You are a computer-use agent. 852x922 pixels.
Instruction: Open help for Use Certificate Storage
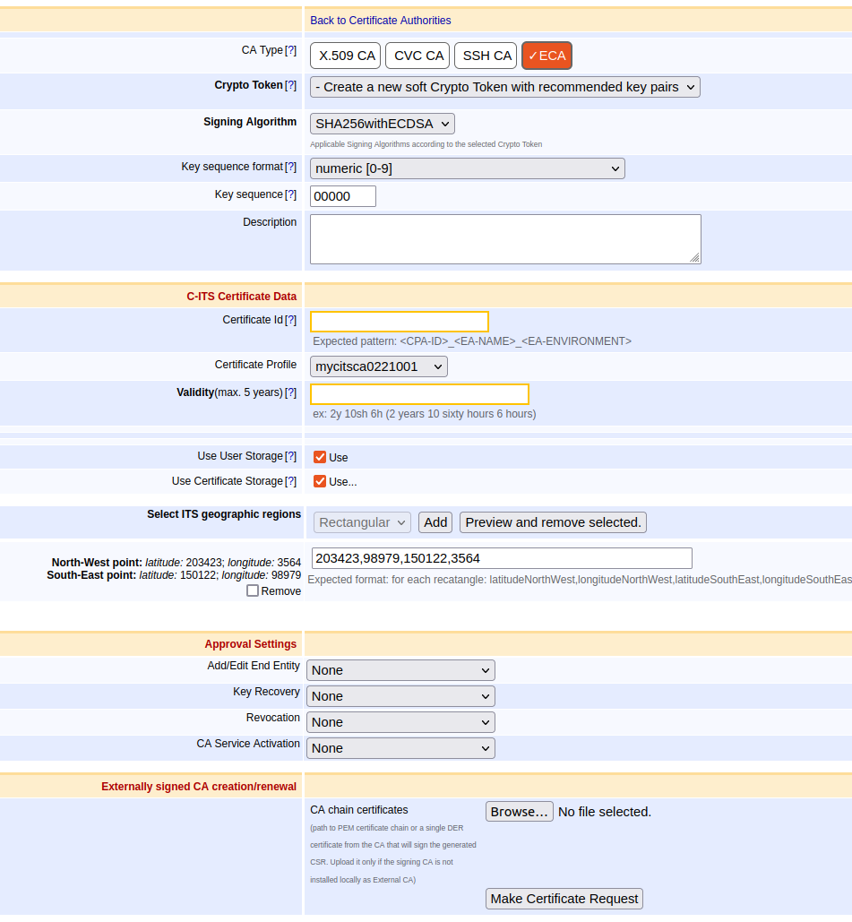click(292, 480)
